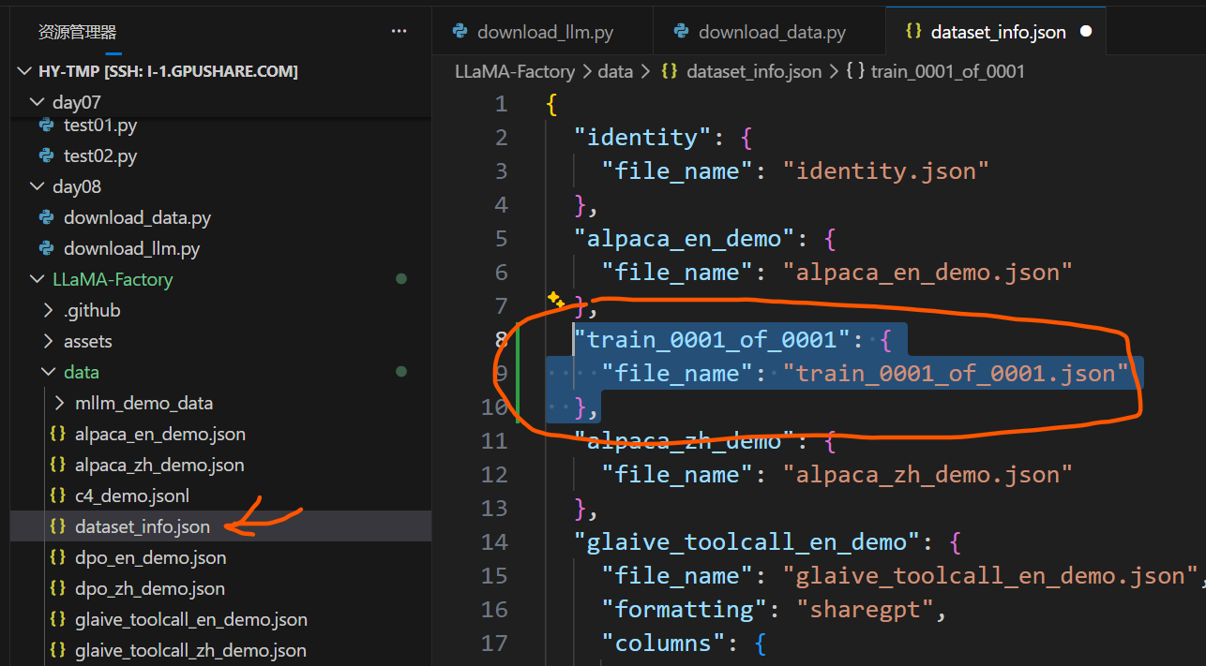Image resolution: width=1206 pixels, height=666 pixels.
Task: Expand the .github folder
Action: (x=49, y=310)
